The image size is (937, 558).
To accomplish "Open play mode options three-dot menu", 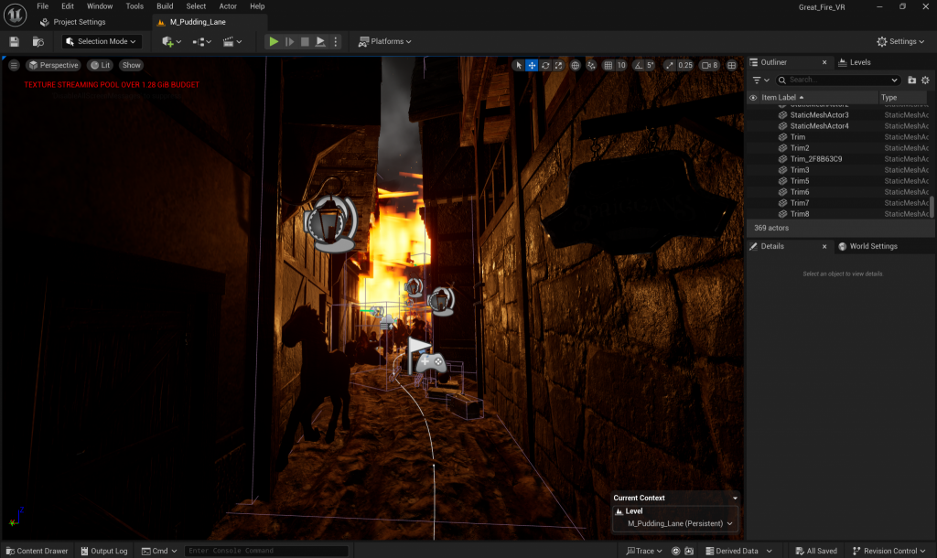I will pos(335,41).
